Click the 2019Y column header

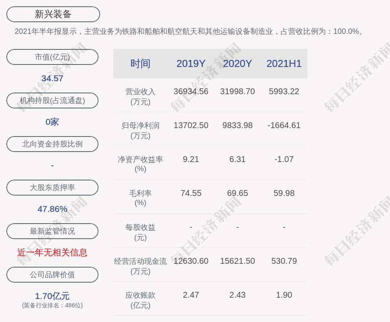click(191, 64)
